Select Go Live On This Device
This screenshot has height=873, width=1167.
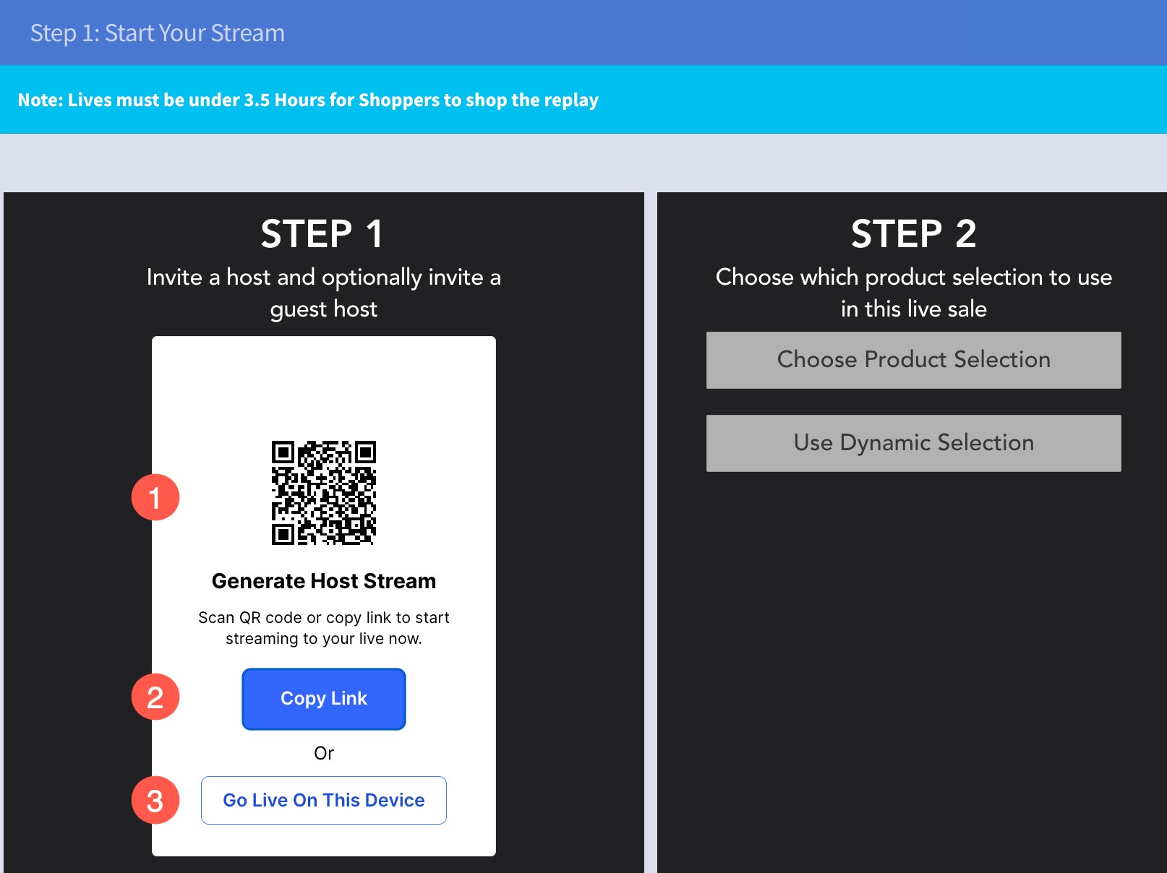[324, 800]
